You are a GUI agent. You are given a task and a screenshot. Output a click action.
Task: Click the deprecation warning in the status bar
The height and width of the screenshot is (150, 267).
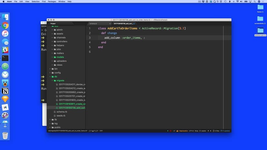tap(182, 131)
